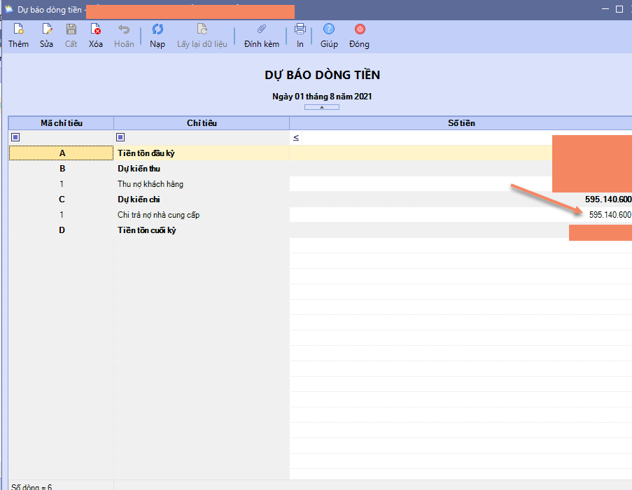Sort by Mã chỉ tiêu column header
632x490 pixels.
tap(61, 123)
